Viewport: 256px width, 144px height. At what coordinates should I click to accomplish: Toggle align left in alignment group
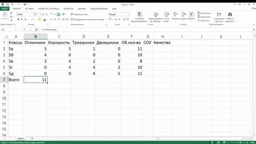pos(52,20)
